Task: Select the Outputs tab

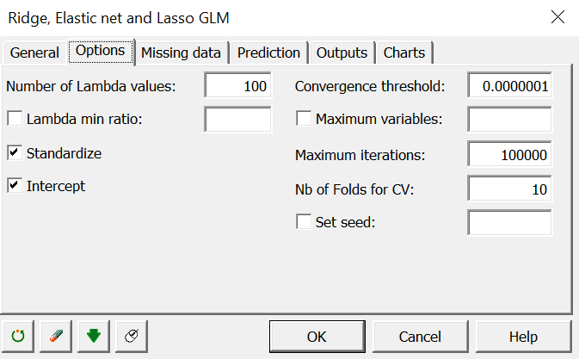Action: [x=342, y=53]
